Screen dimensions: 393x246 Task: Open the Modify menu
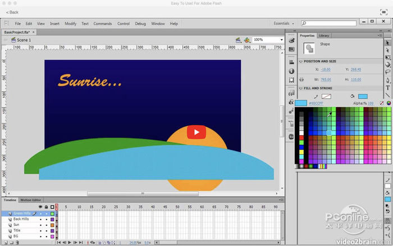[70, 24]
